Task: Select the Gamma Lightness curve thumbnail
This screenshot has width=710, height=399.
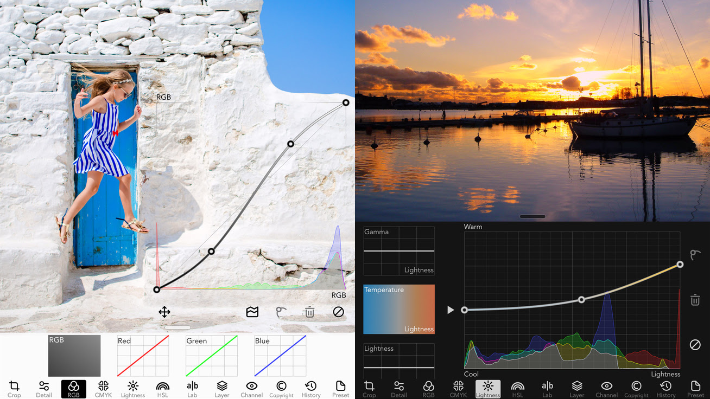Action: click(399, 251)
